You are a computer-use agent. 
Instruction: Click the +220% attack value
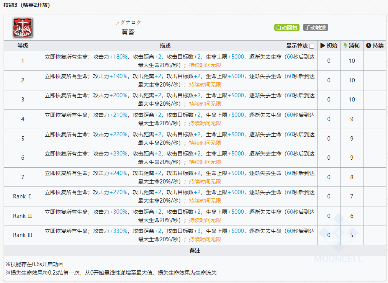click(118, 134)
